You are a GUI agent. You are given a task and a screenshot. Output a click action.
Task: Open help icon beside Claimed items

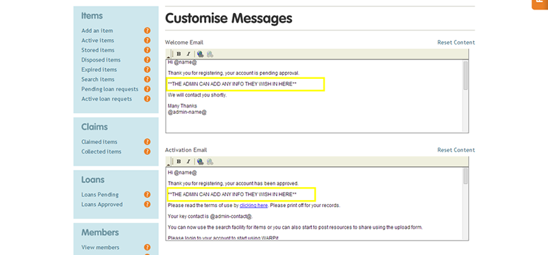click(x=147, y=142)
